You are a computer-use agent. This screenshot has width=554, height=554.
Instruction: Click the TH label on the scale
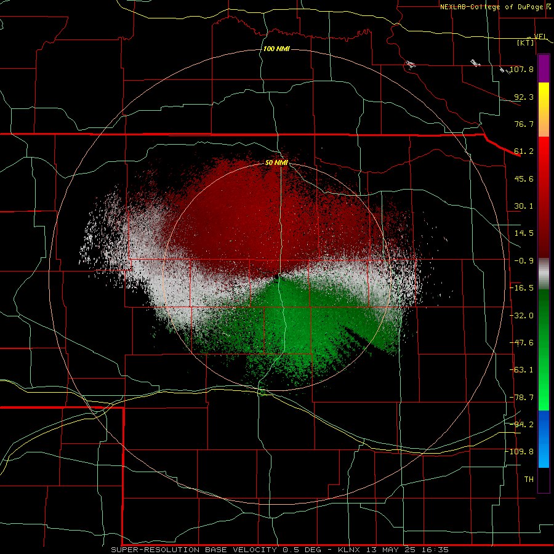(x=529, y=480)
